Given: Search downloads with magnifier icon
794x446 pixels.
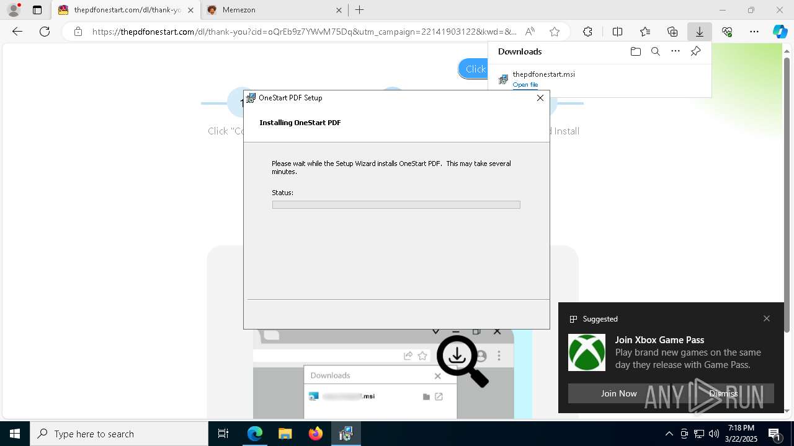Looking at the screenshot, I should tap(655, 51).
